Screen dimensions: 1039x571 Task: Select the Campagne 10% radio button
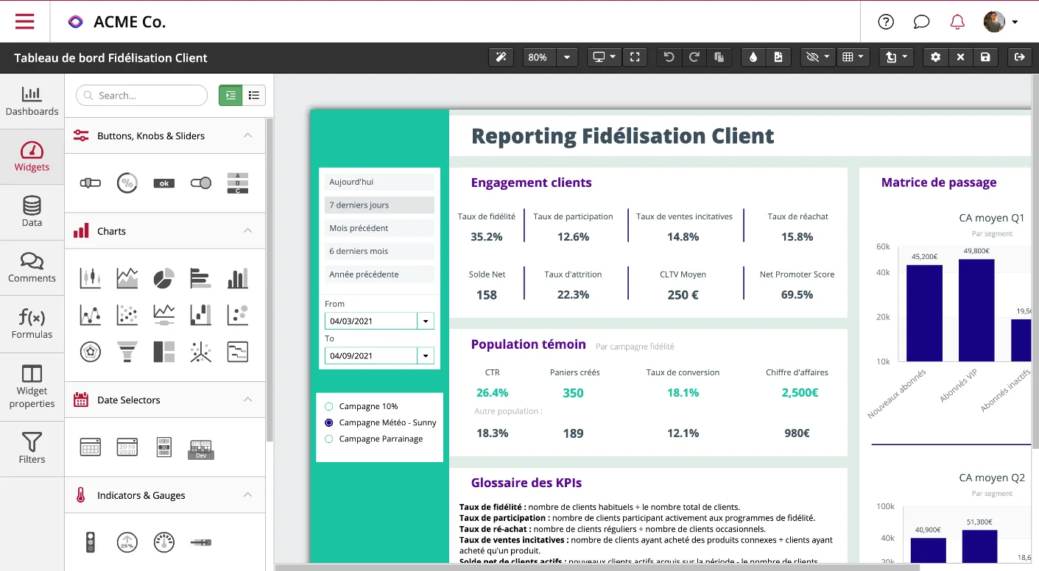point(328,406)
